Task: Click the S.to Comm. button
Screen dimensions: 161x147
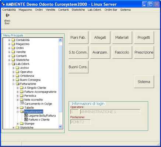Action: [78, 52]
